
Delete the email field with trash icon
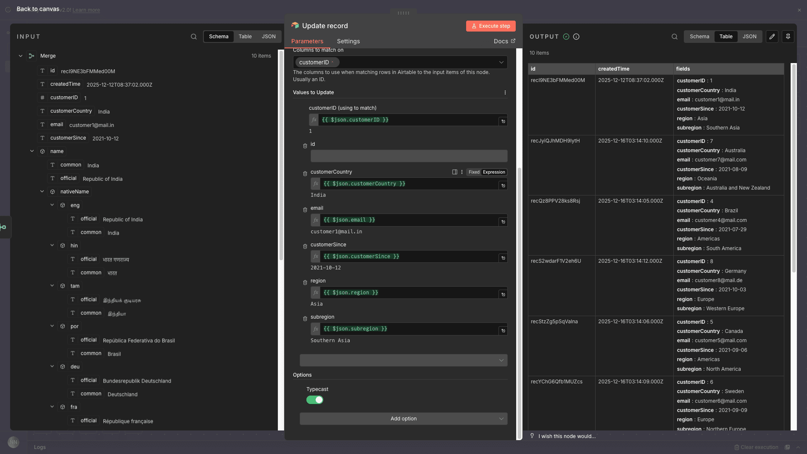click(x=305, y=210)
